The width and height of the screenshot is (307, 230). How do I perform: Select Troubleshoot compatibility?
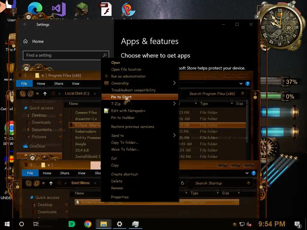point(133,90)
